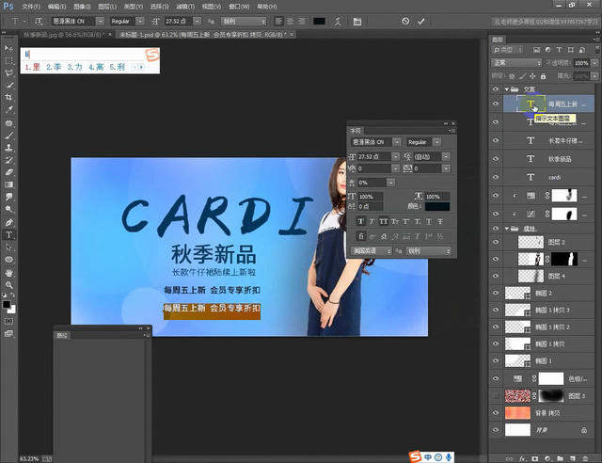Toggle text orientation icon in options bar
The image size is (602, 463).
[x=39, y=21]
